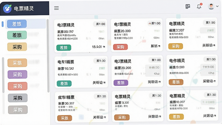Open the detail arrow link beside the brown 采购 tag
This screenshot has width=222, height=125.
coord(155,116)
